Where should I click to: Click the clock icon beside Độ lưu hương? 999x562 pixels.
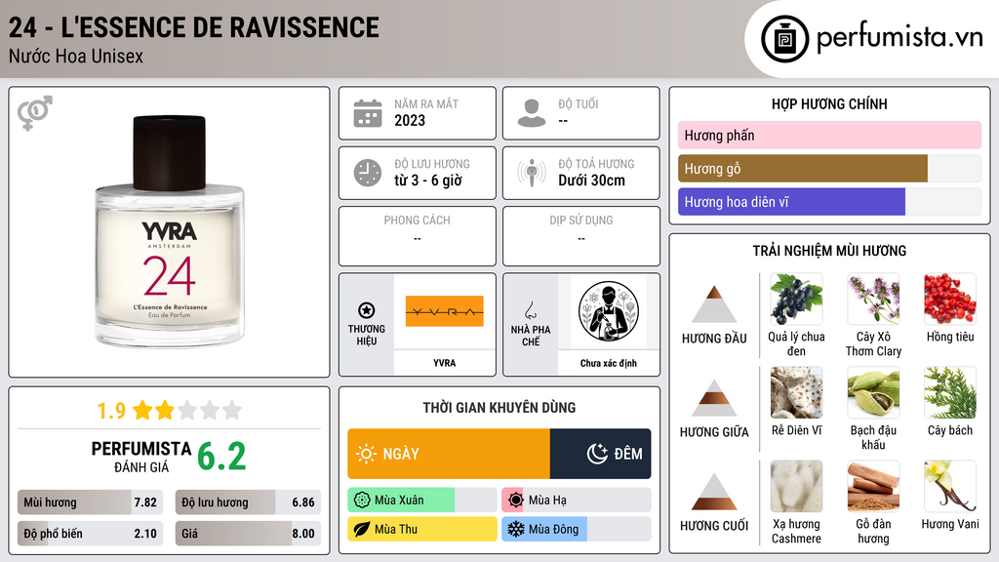point(368,173)
